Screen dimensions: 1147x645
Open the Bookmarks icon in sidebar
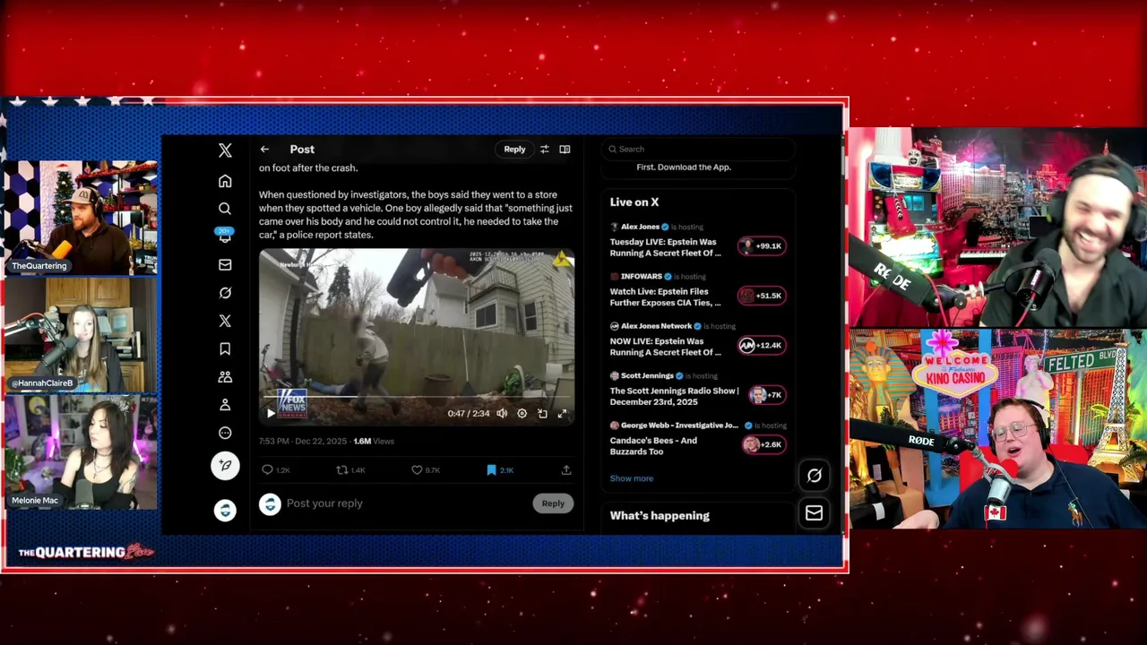coord(225,348)
